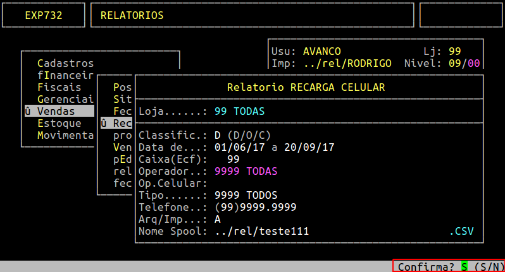505x272 pixels.
Task: Select the Cadastros menu item
Action: click(65, 63)
